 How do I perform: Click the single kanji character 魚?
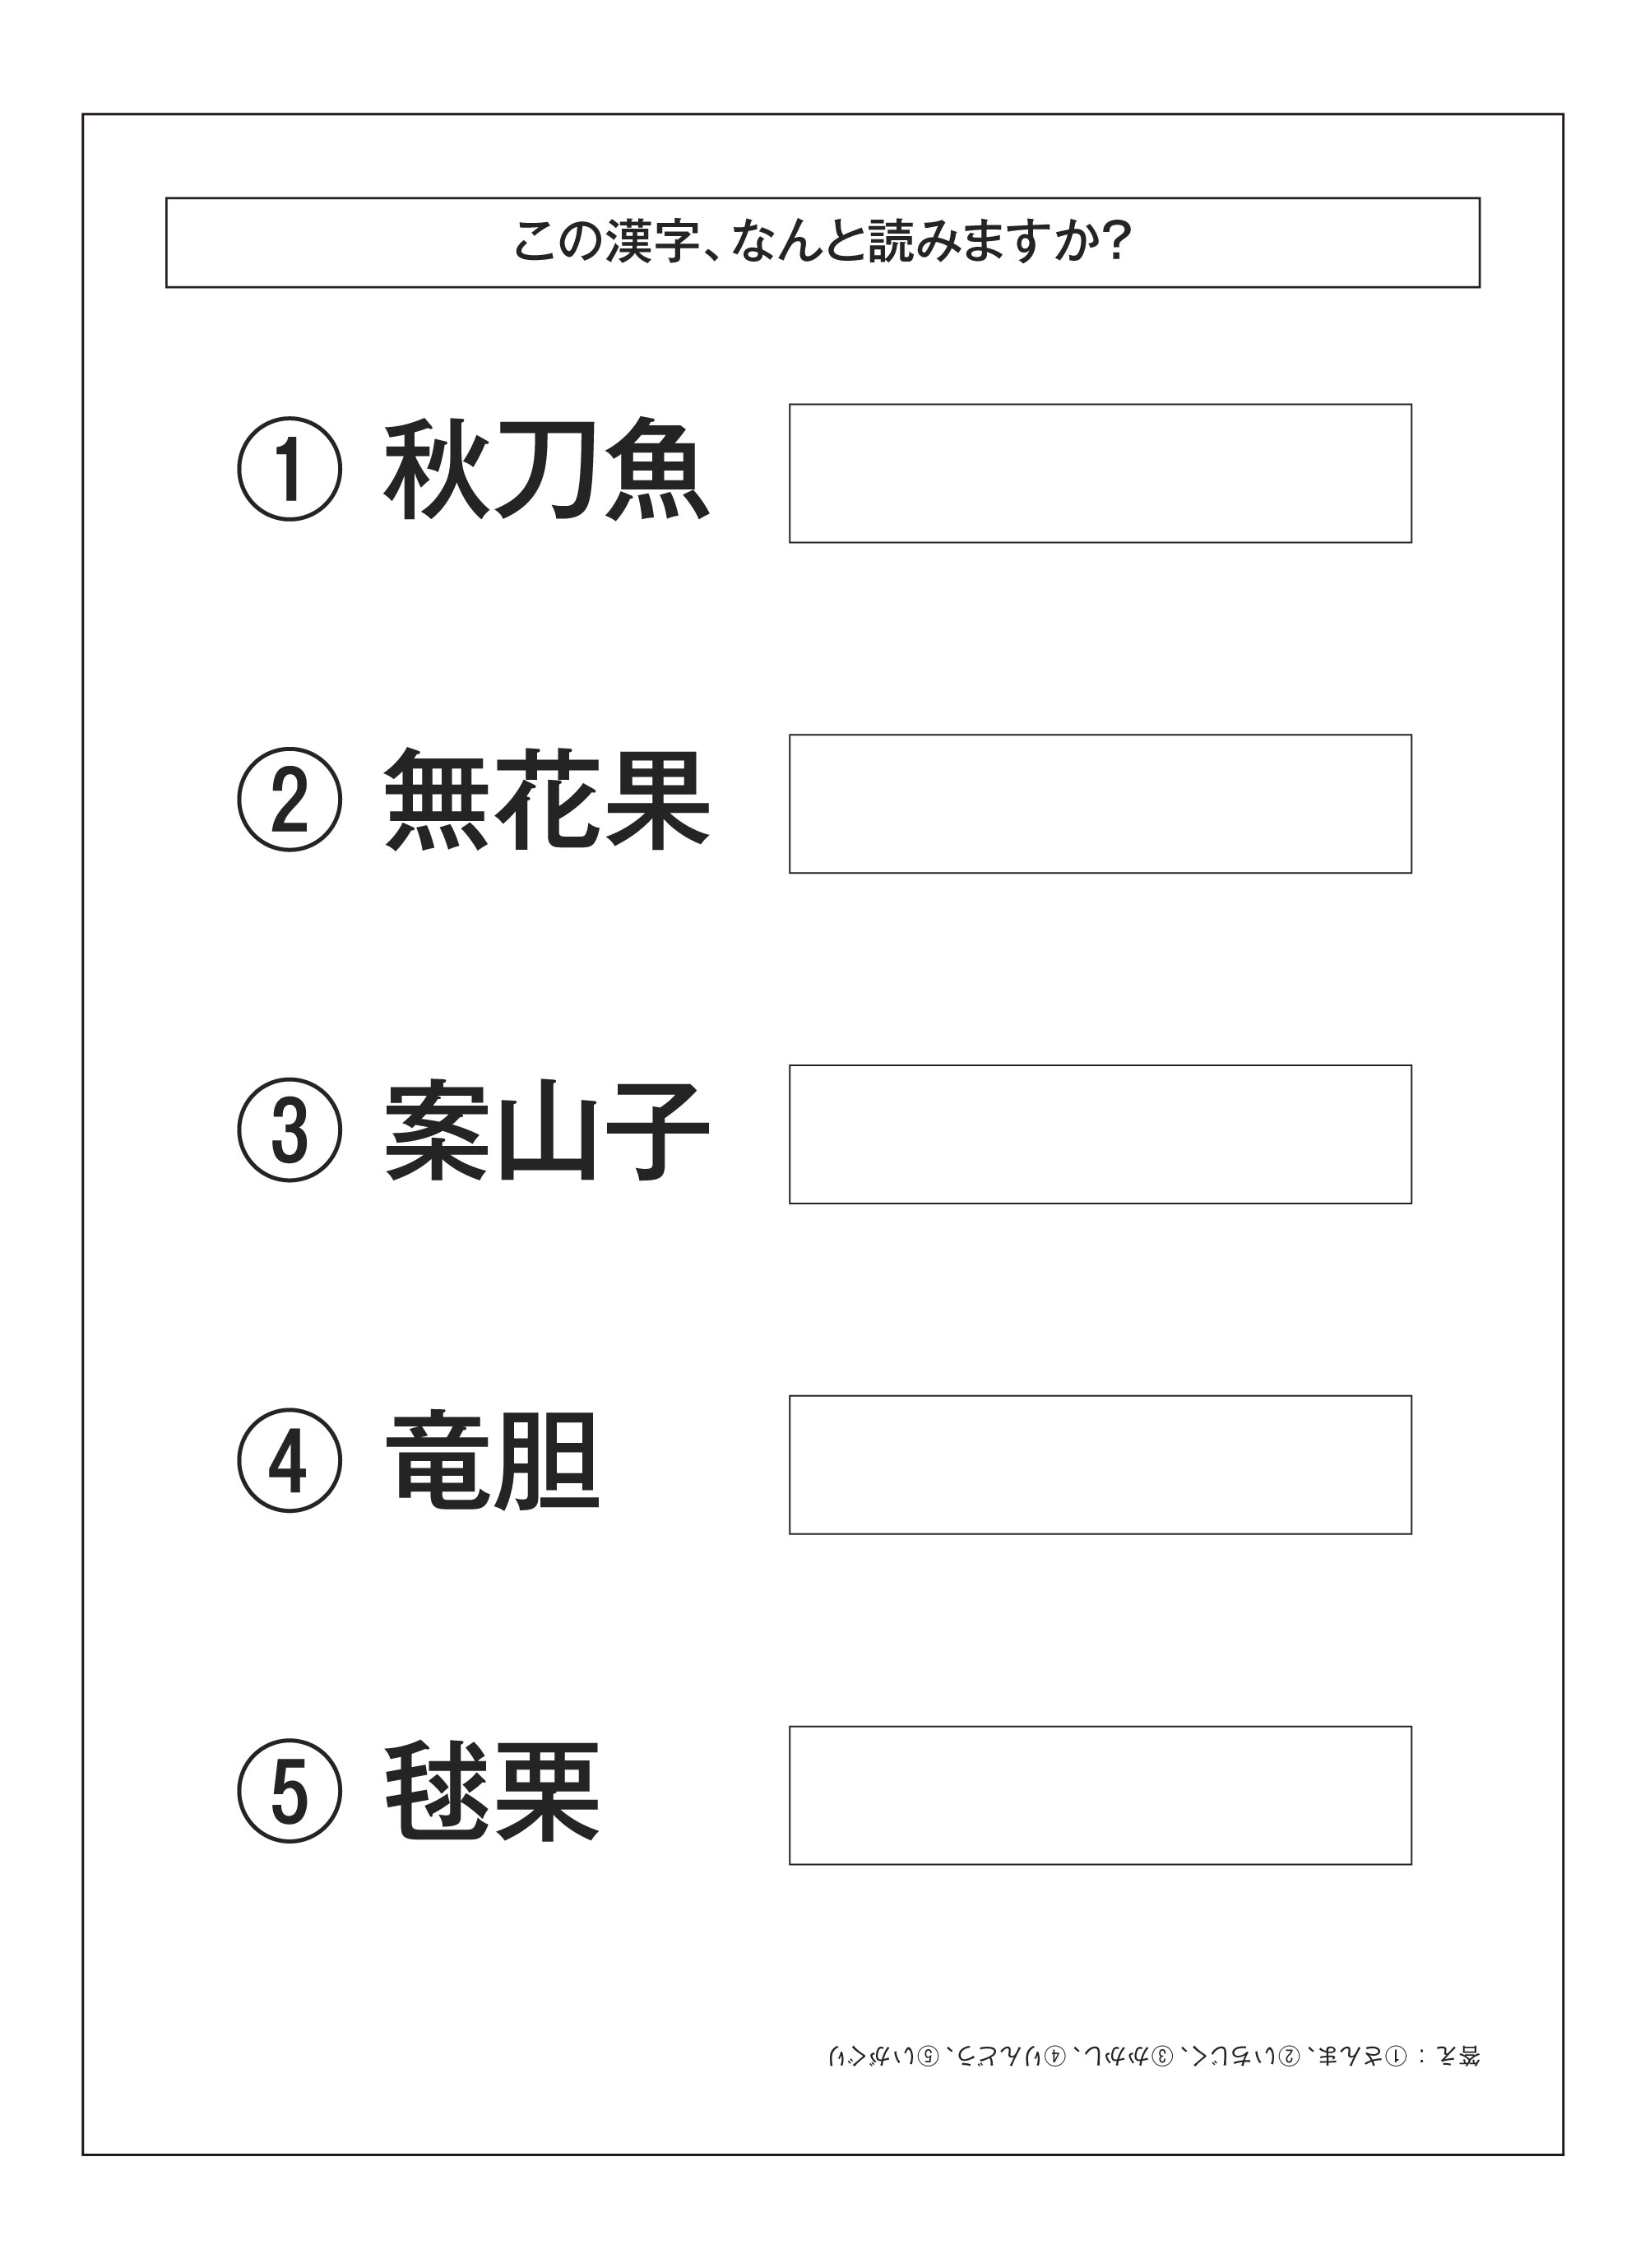coord(656,469)
